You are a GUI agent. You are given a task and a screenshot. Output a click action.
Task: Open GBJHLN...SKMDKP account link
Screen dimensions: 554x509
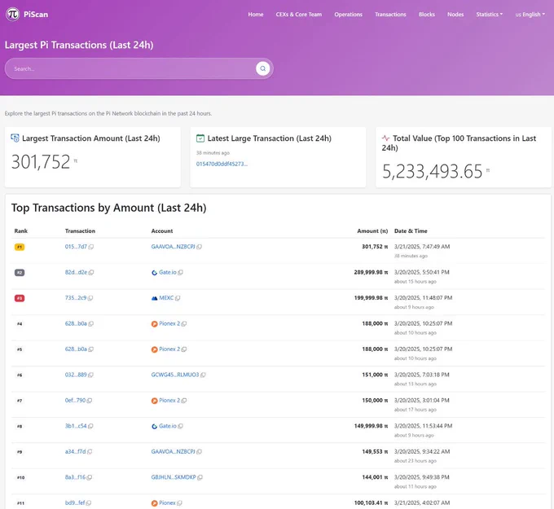[174, 477]
